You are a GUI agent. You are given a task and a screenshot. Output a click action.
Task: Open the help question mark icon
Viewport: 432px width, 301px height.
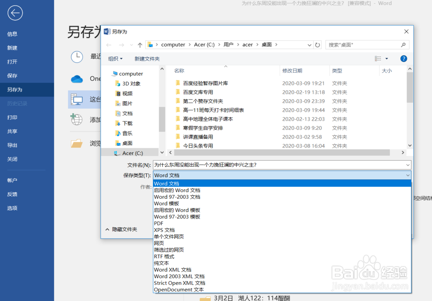403,59
